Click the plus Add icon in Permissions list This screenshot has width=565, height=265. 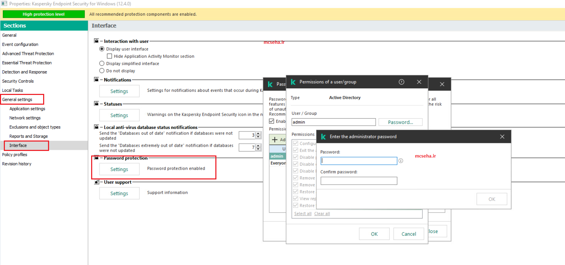(275, 139)
